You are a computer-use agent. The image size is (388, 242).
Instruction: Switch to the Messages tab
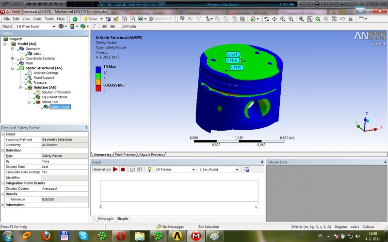pyautogui.click(x=105, y=219)
